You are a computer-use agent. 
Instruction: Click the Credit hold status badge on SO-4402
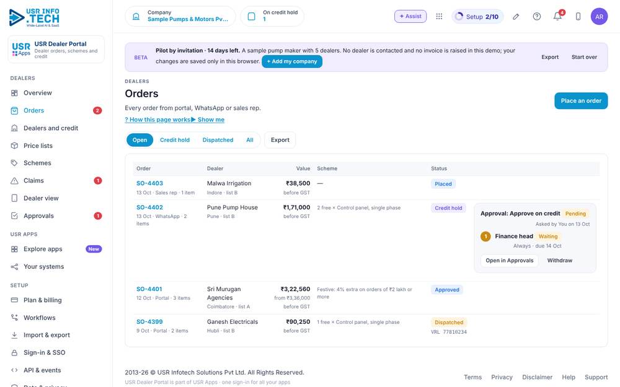[x=448, y=209]
